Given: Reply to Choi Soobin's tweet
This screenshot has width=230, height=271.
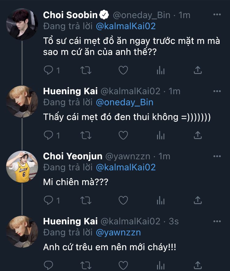Looking at the screenshot, I should (x=48, y=70).
